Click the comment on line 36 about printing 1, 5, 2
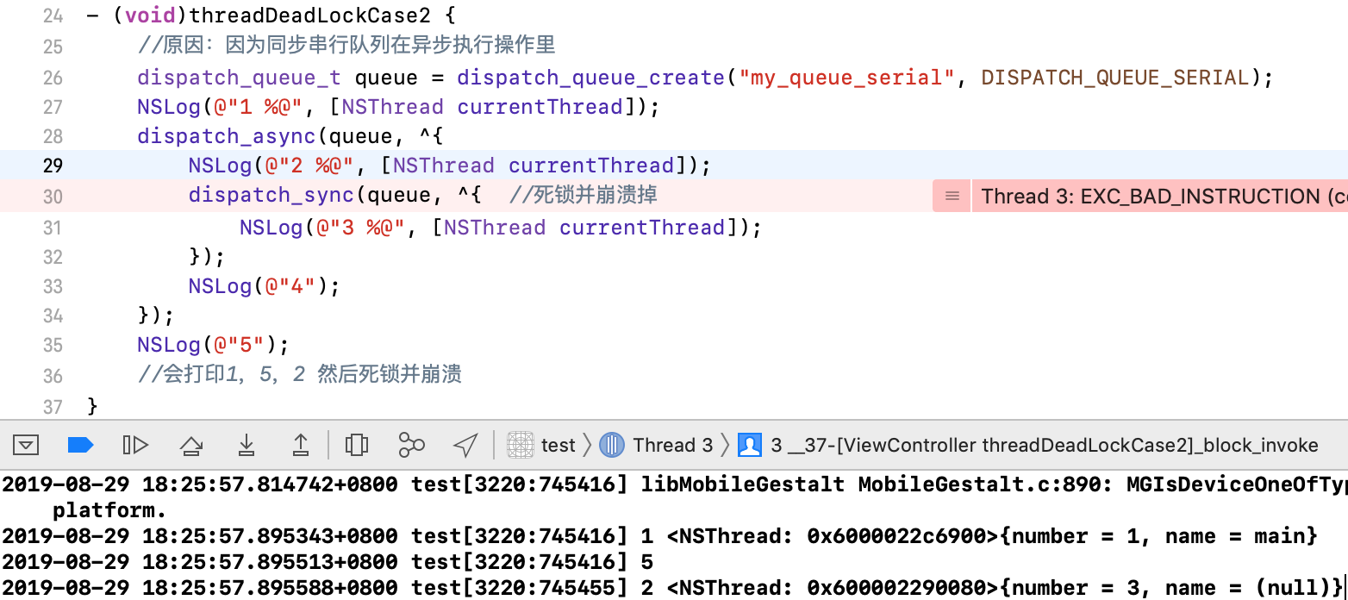 (x=299, y=374)
